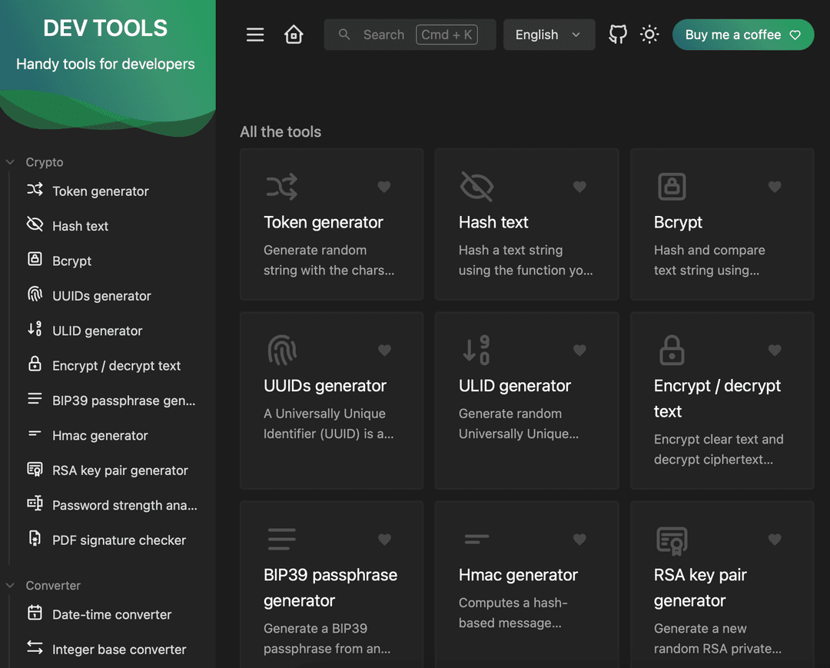This screenshot has height=668, width=830.
Task: Go to home via house icon
Action: (x=294, y=35)
